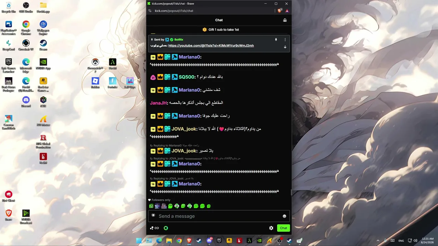Launch NVIDIA Broadcast desktop shortcut
The height and width of the screenshot is (246, 438).
point(26,217)
